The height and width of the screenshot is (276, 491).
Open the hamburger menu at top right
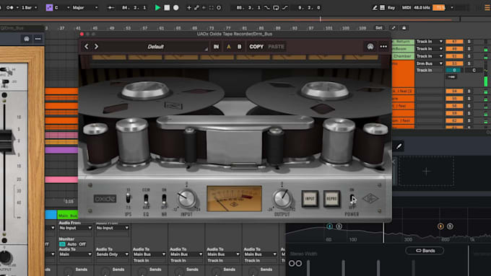487,7
